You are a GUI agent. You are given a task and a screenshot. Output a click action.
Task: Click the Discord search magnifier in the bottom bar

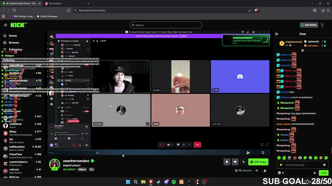263,153
